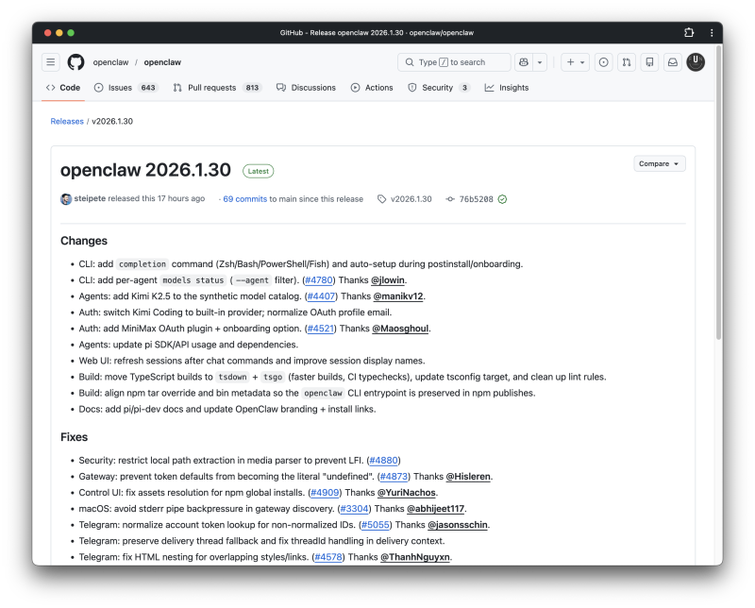Click the tag icon beside v2026.1.30
The image size is (755, 608).
pos(382,199)
